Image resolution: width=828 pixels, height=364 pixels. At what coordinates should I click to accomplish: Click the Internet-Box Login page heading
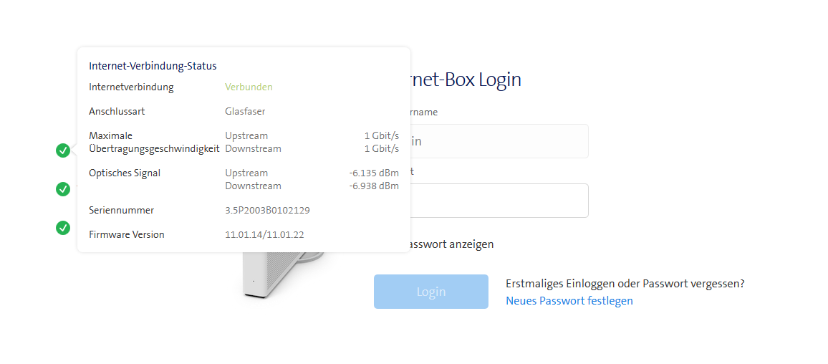pos(466,80)
